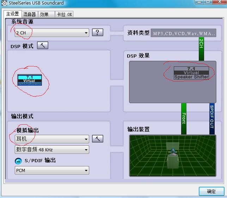
Task: Switch to the 效果 tab
Action: (x=44, y=14)
